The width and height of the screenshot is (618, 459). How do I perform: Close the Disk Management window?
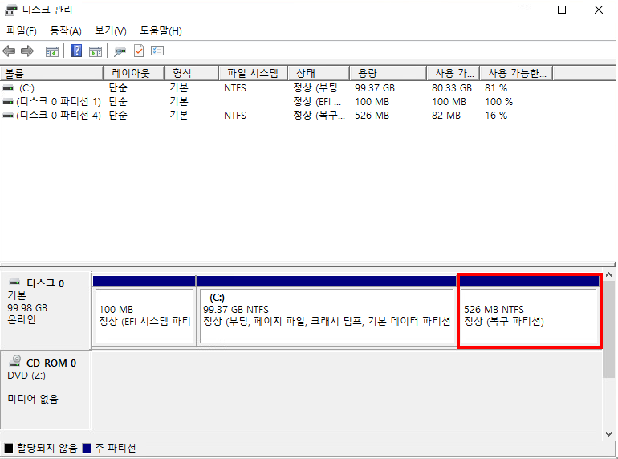click(x=598, y=10)
